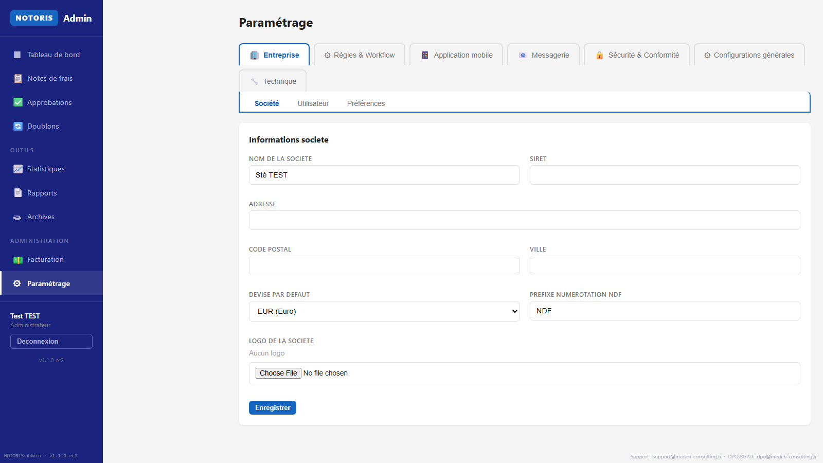
Task: Open the Configurations générales tab
Action: click(x=749, y=55)
